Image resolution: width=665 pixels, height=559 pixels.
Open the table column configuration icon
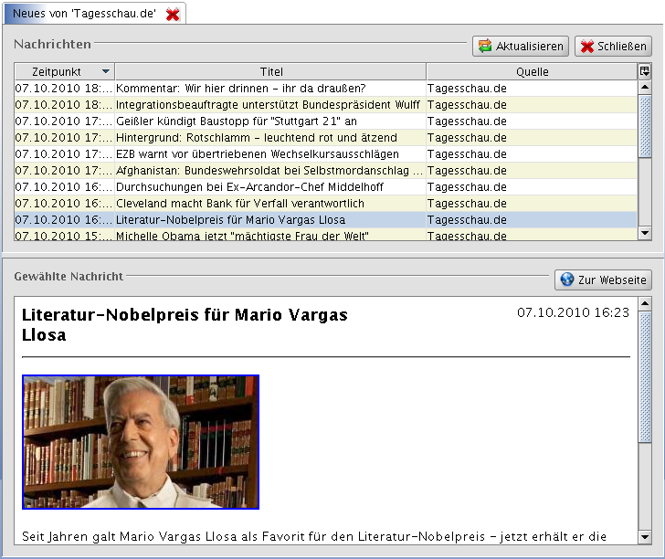[x=644, y=71]
